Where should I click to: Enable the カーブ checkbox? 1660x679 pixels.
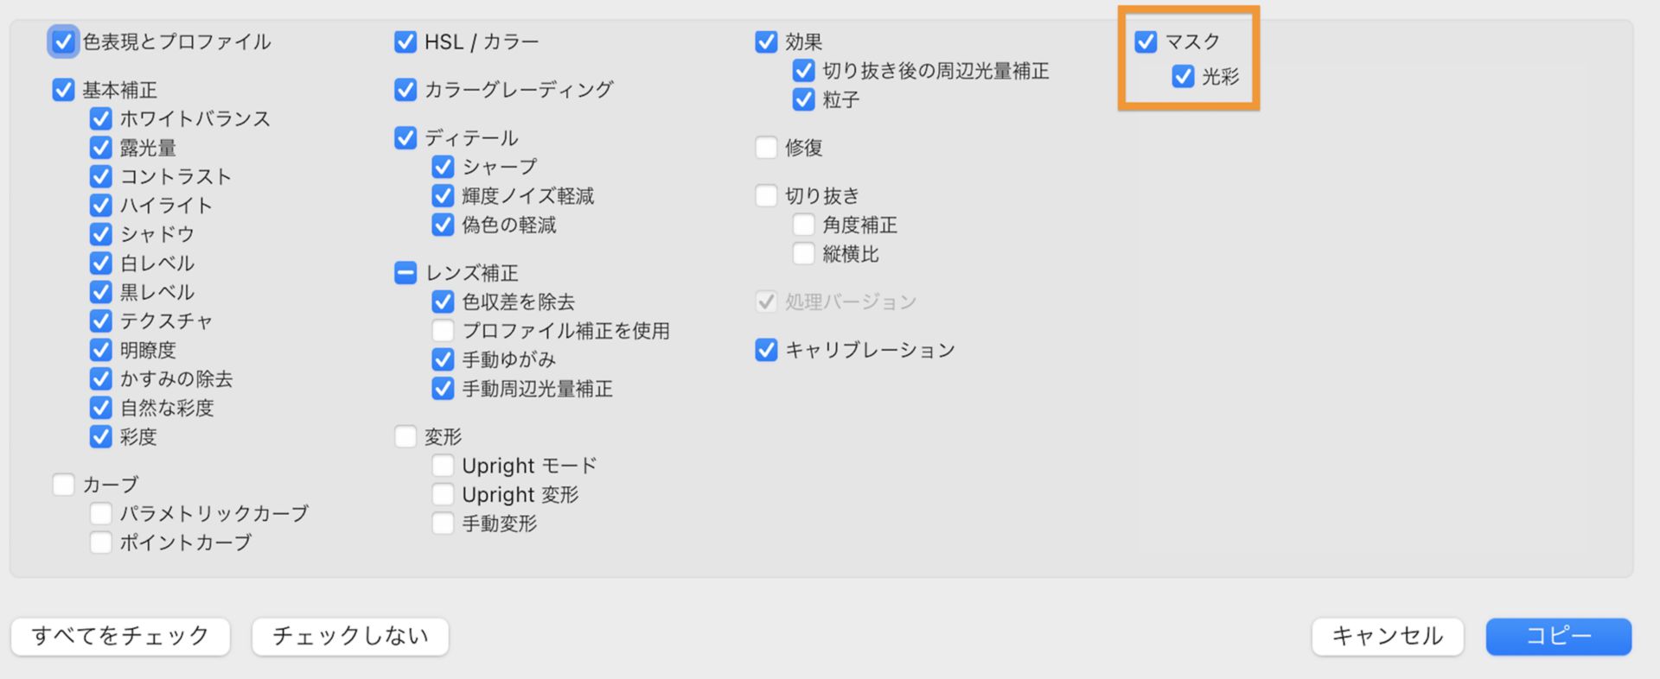[x=62, y=484]
